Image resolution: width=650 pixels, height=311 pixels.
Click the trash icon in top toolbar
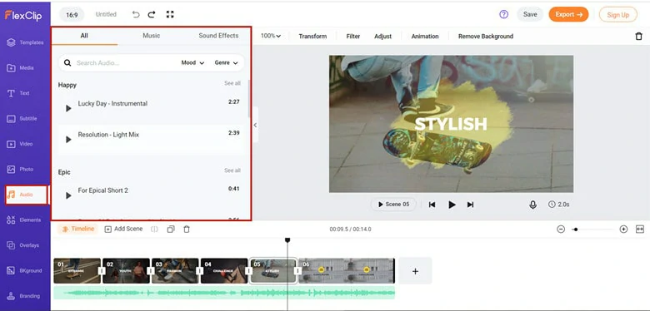pos(639,37)
